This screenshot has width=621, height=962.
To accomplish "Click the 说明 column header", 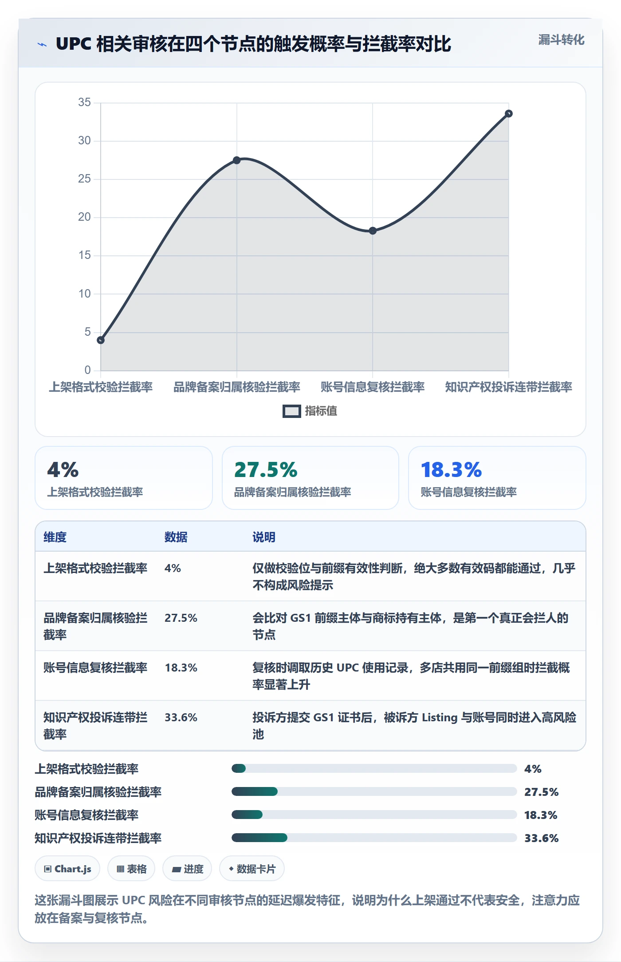I will (264, 537).
